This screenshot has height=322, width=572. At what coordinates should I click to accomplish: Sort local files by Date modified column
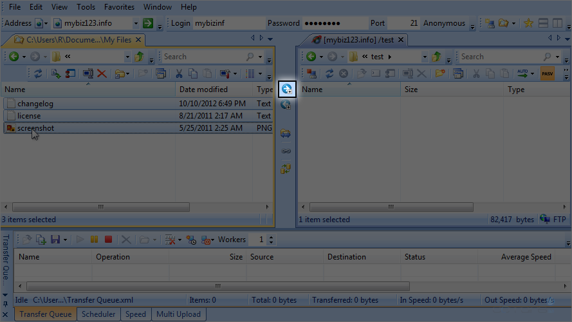[203, 90]
